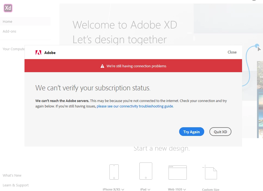This screenshot has height=191, width=263.
Task: Click the Adobe XD logo icon
Action: pyautogui.click(x=8, y=8)
